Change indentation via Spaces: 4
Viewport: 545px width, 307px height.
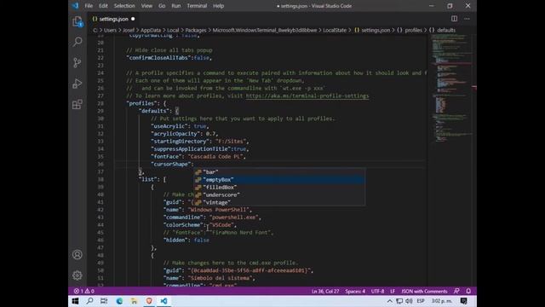coord(355,292)
